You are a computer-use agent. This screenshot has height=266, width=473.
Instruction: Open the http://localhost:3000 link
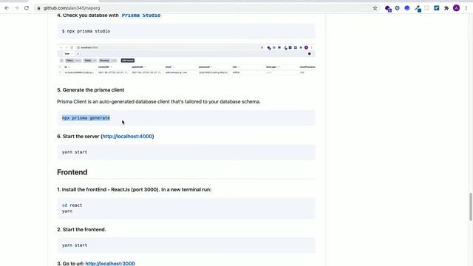click(x=110, y=263)
